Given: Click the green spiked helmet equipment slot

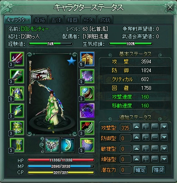Looking at the screenshot, I should click(x=17, y=94).
